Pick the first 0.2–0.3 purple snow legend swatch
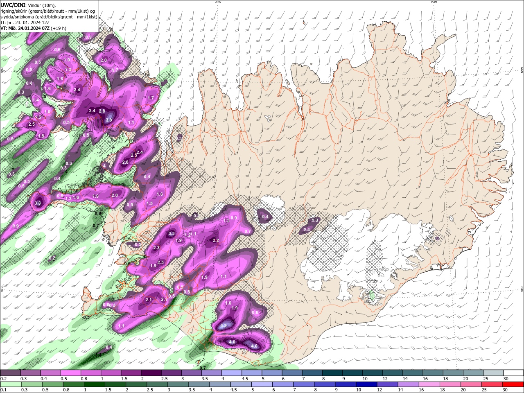The height and width of the screenshot is (393, 524). (x=10, y=373)
